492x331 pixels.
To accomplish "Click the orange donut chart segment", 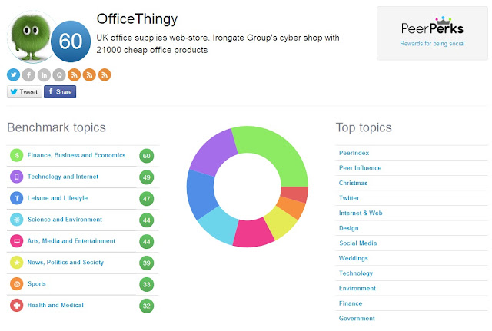I will pyautogui.click(x=291, y=208).
